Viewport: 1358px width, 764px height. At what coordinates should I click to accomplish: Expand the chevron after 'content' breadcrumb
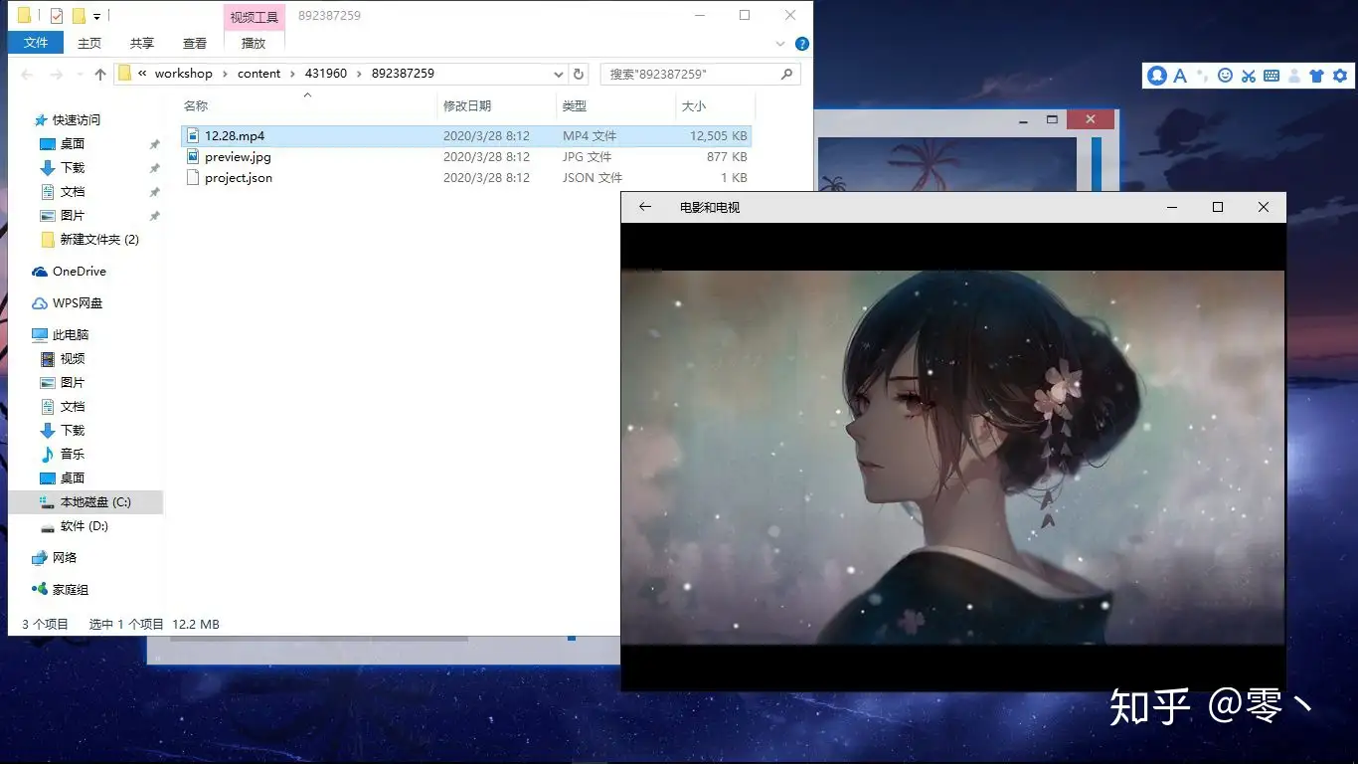tap(292, 74)
